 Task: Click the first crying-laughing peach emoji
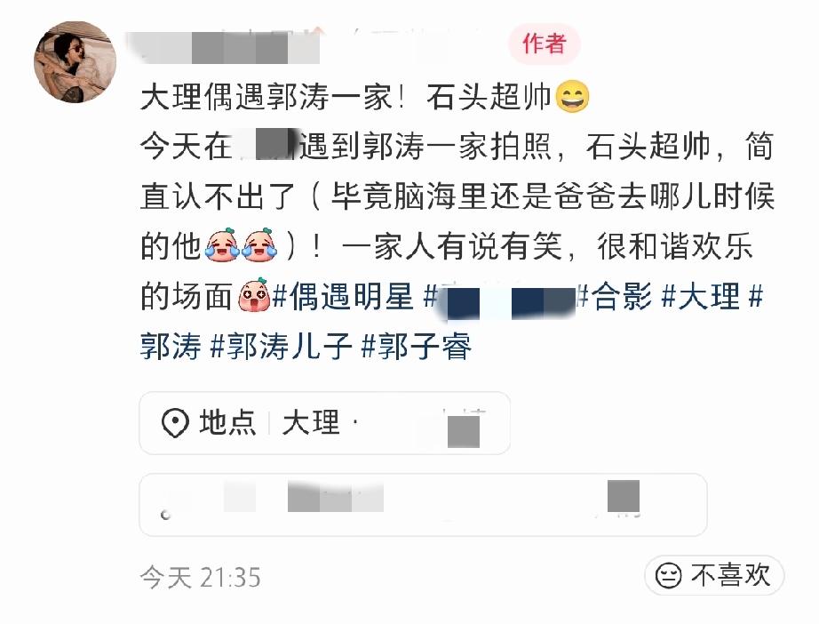tap(222, 244)
